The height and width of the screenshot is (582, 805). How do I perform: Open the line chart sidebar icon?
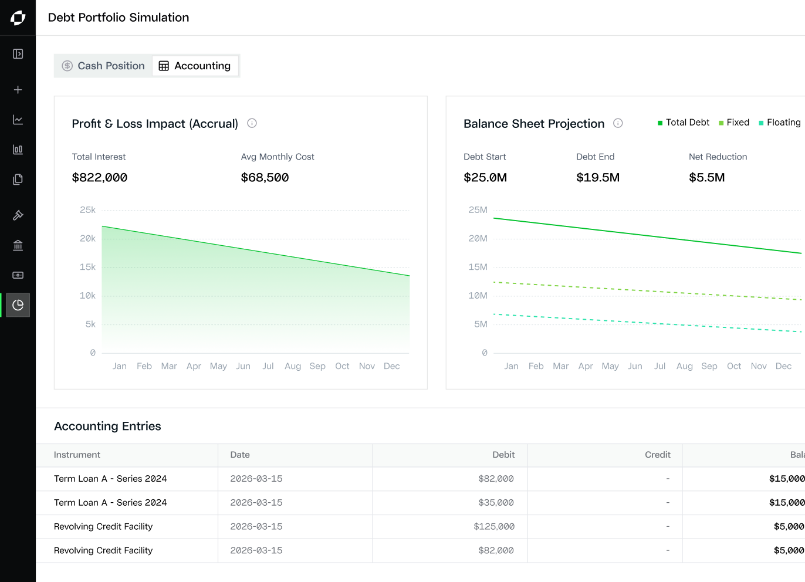[x=18, y=120]
